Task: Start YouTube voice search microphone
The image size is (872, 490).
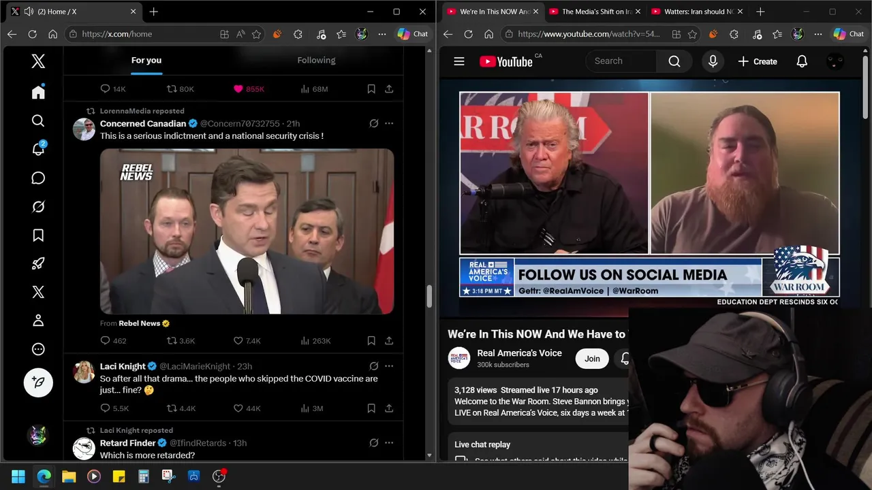Action: point(713,61)
